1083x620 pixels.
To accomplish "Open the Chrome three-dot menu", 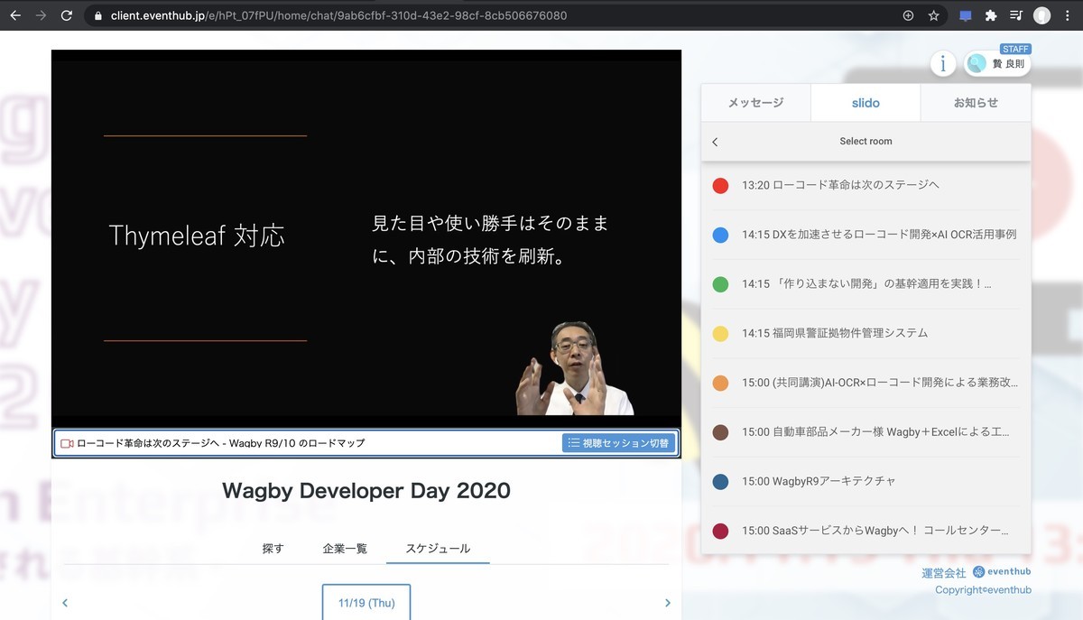I will pos(1068,15).
